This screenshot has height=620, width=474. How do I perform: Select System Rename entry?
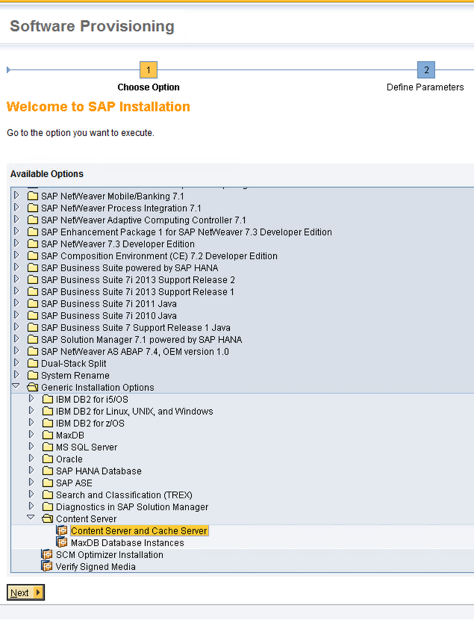(x=75, y=375)
